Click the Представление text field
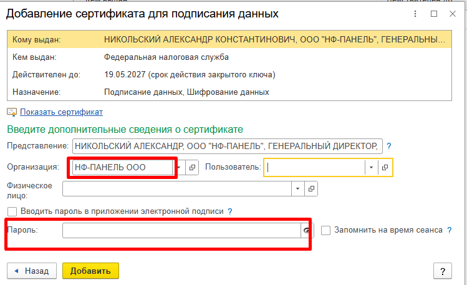 point(227,146)
